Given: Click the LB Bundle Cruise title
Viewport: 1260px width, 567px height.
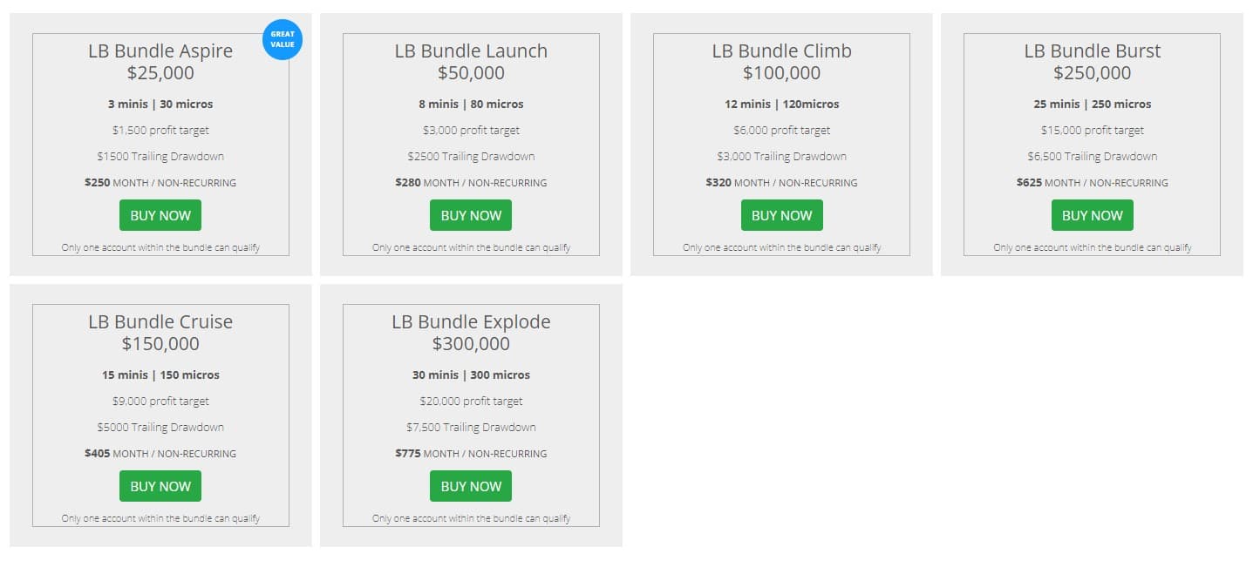Looking at the screenshot, I should [160, 321].
